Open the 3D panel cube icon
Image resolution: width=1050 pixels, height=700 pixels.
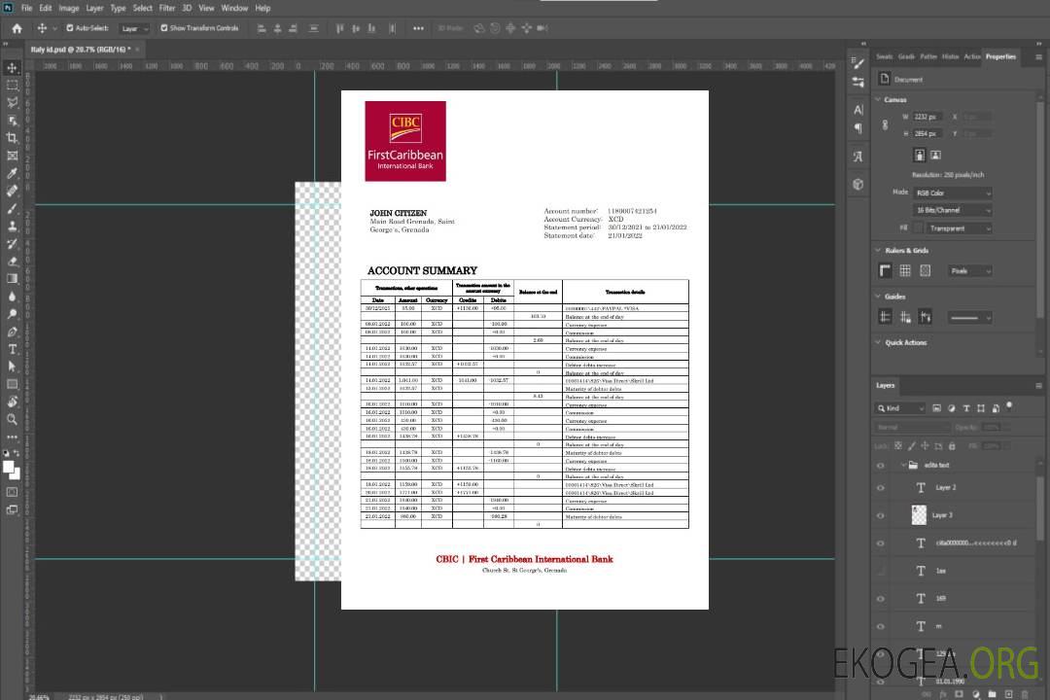coord(858,184)
